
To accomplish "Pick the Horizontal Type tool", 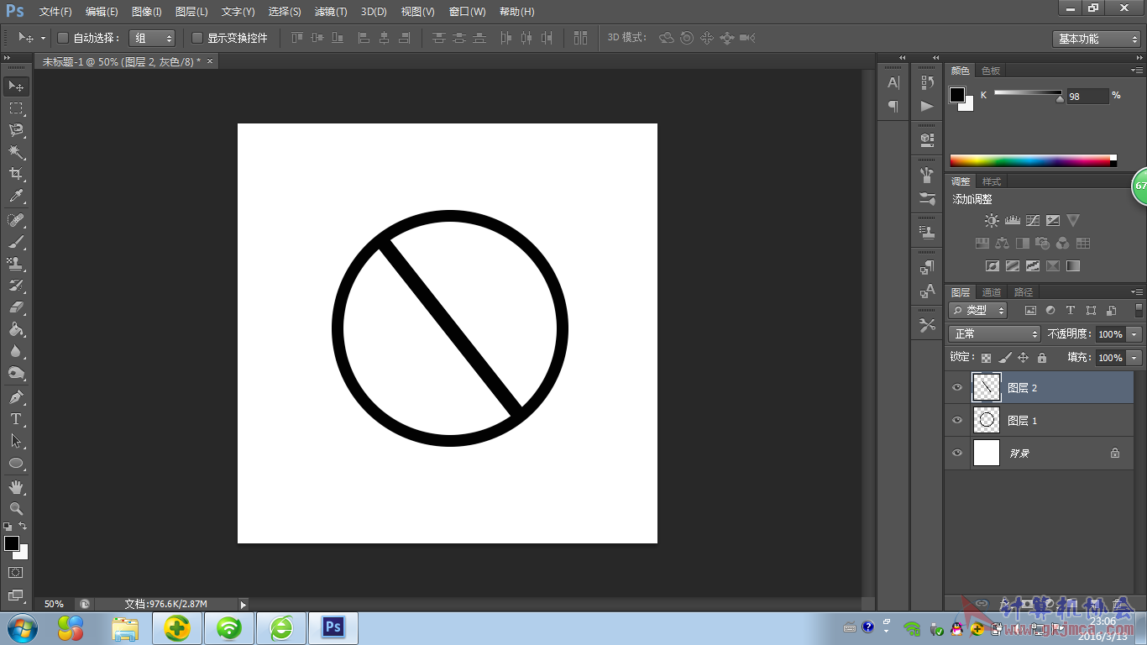I will [16, 419].
